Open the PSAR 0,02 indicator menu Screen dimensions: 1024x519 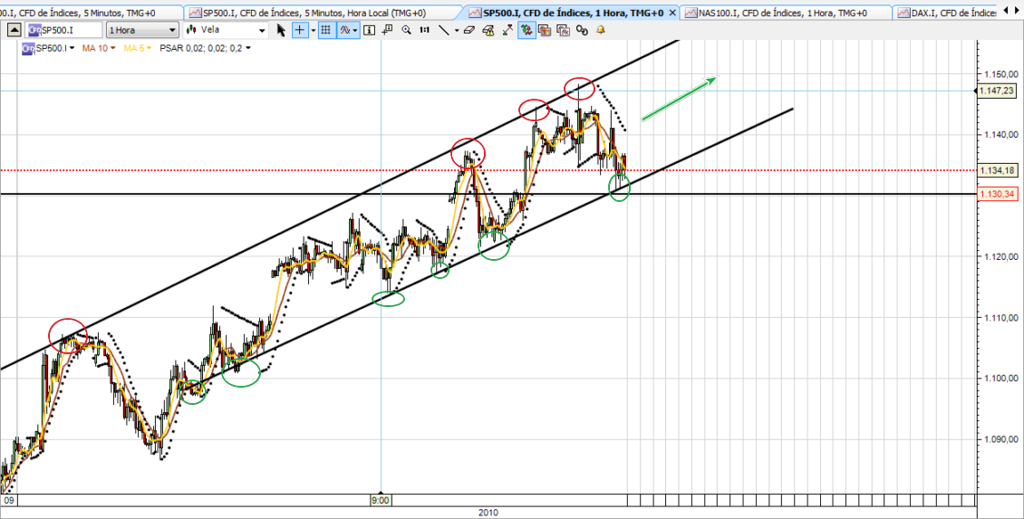[205, 48]
